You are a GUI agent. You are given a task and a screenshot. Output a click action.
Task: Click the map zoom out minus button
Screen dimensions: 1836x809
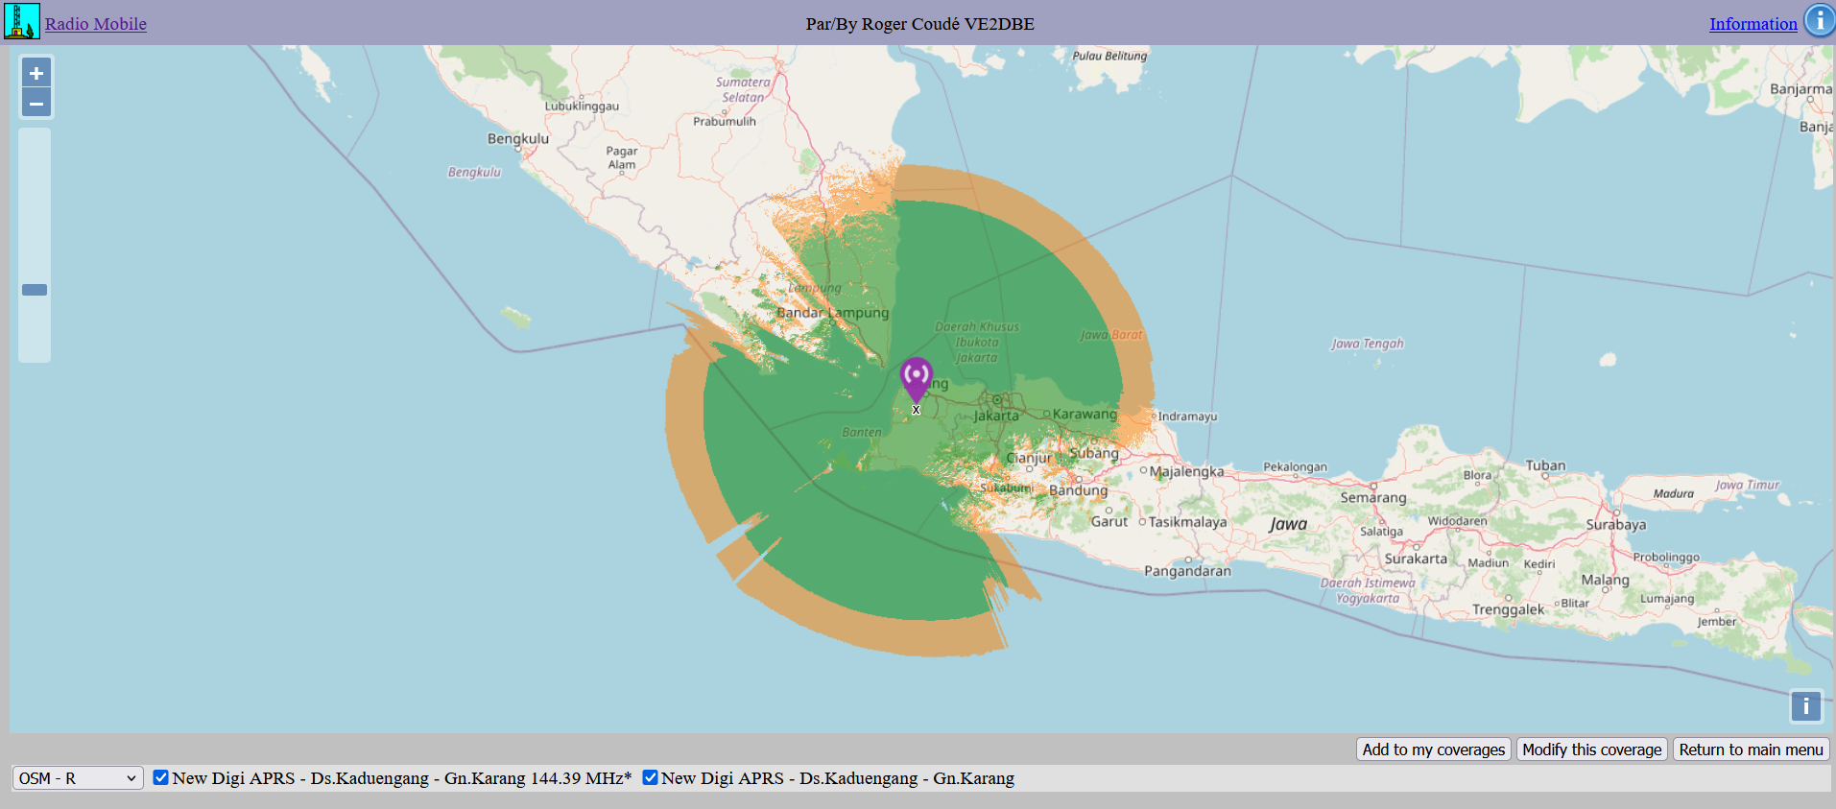point(36,103)
